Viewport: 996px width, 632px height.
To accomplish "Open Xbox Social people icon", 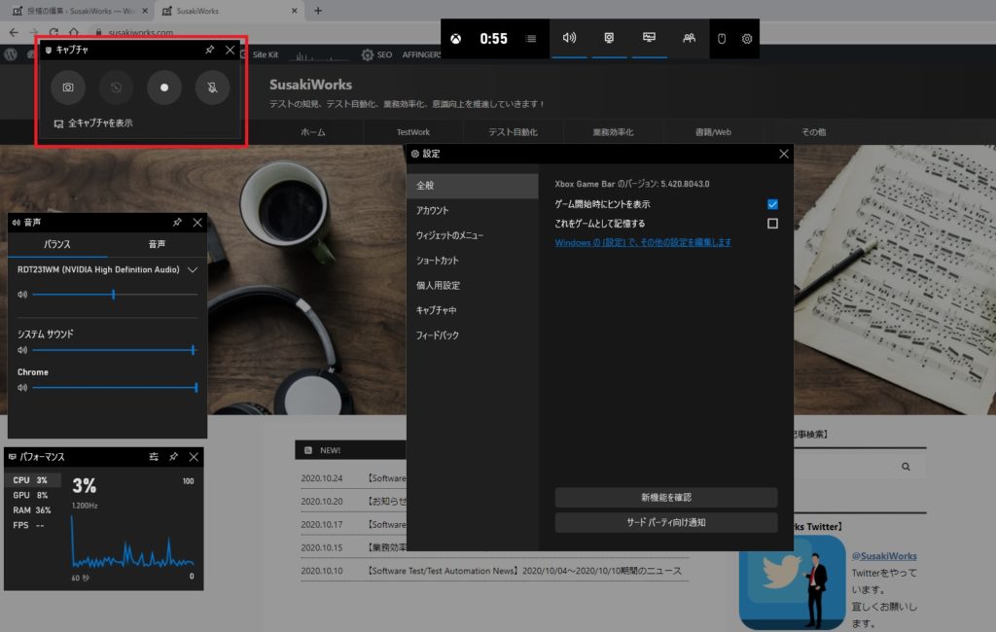I will 689,38.
